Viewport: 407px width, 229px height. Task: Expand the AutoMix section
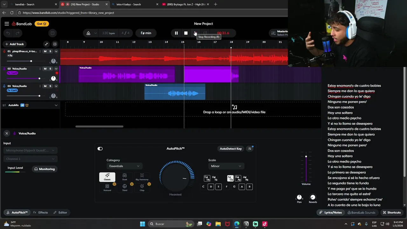click(56, 105)
